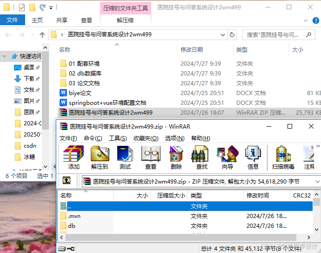Open Customize Quick Access Toolbar dropdown

[51, 8]
